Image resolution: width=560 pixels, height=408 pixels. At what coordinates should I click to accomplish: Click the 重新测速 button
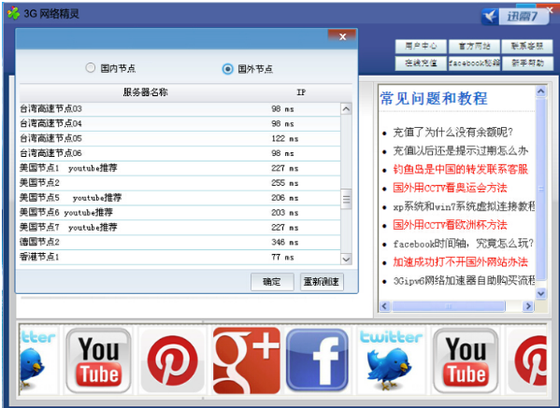(x=322, y=282)
